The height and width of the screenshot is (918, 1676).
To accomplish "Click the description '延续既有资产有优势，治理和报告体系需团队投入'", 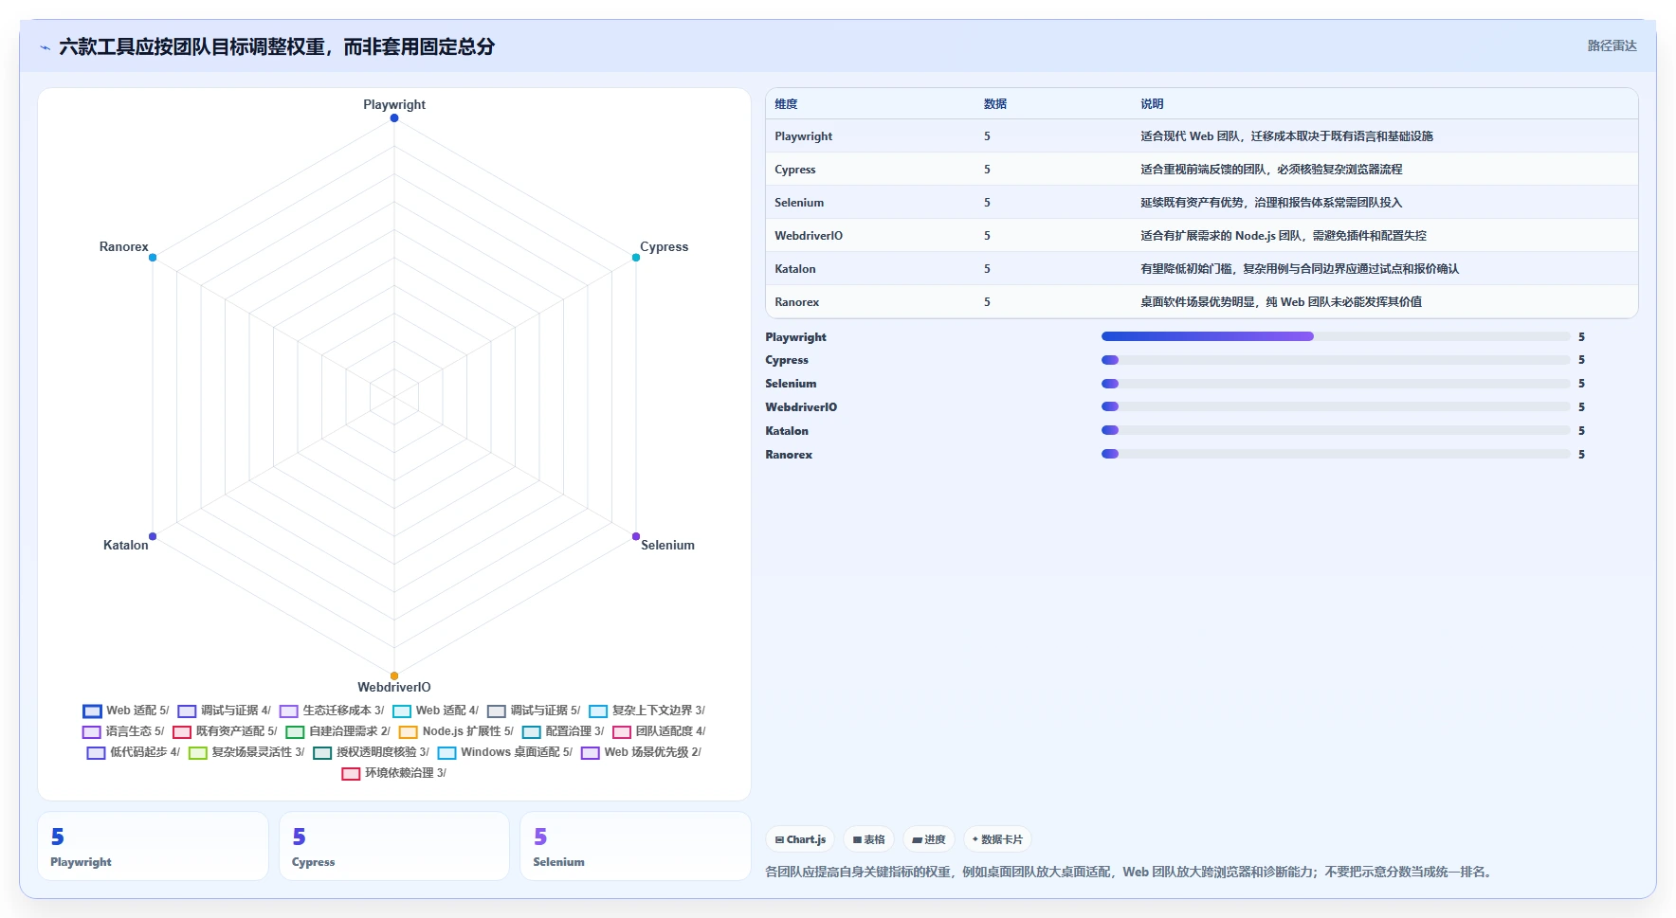I will point(1271,203).
